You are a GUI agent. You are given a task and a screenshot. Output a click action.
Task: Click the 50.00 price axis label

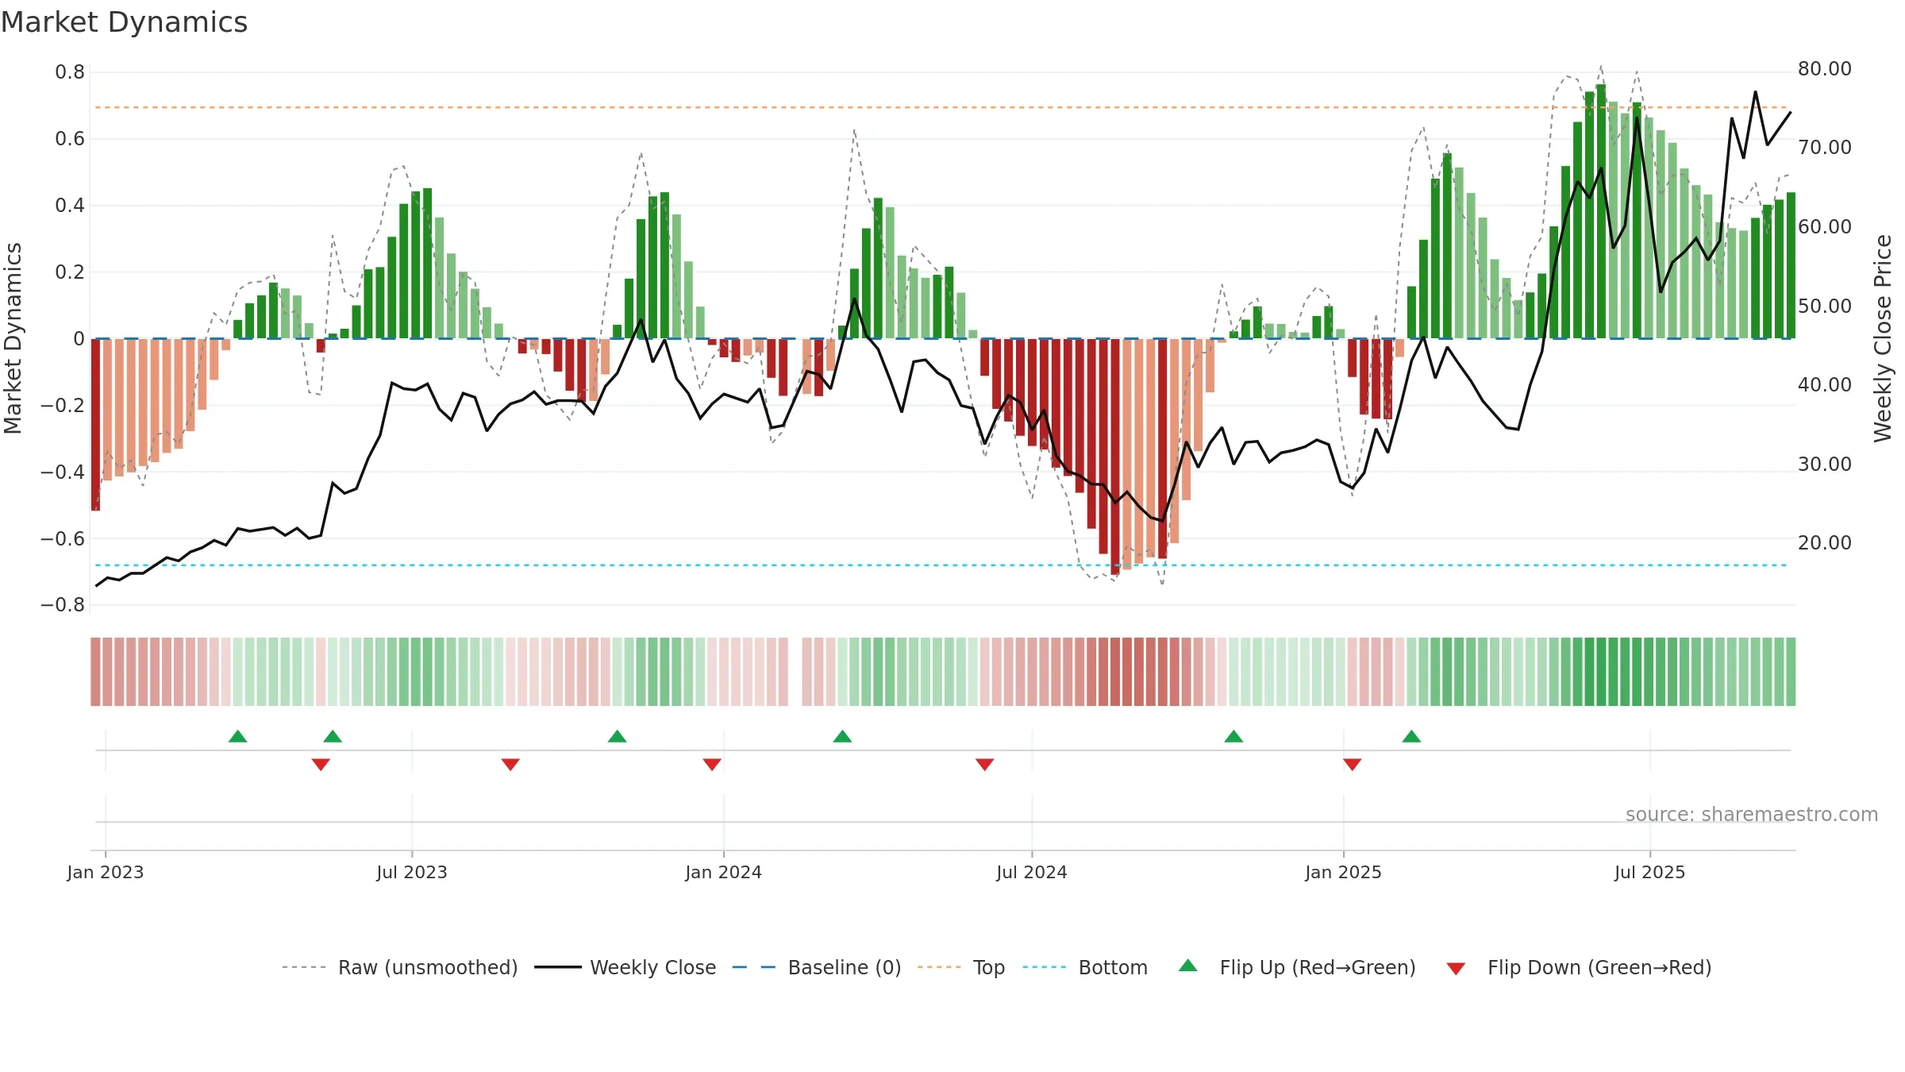point(1825,306)
